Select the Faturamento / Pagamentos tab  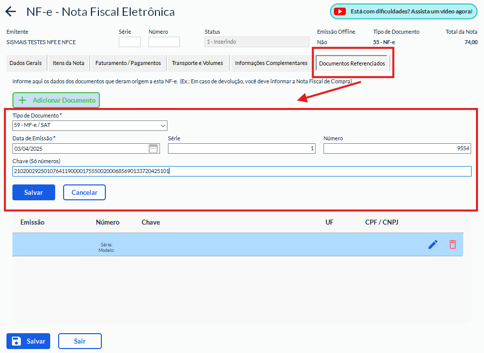pyautogui.click(x=128, y=63)
